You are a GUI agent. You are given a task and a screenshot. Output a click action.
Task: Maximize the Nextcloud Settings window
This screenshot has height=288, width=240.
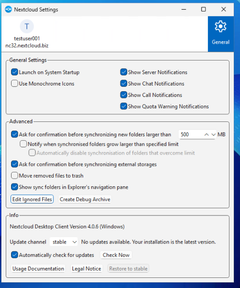(x=204, y=9)
